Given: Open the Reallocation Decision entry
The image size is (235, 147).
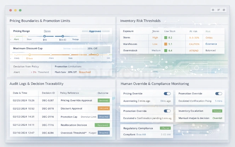Looking at the screenshot, I should [x=74, y=125].
